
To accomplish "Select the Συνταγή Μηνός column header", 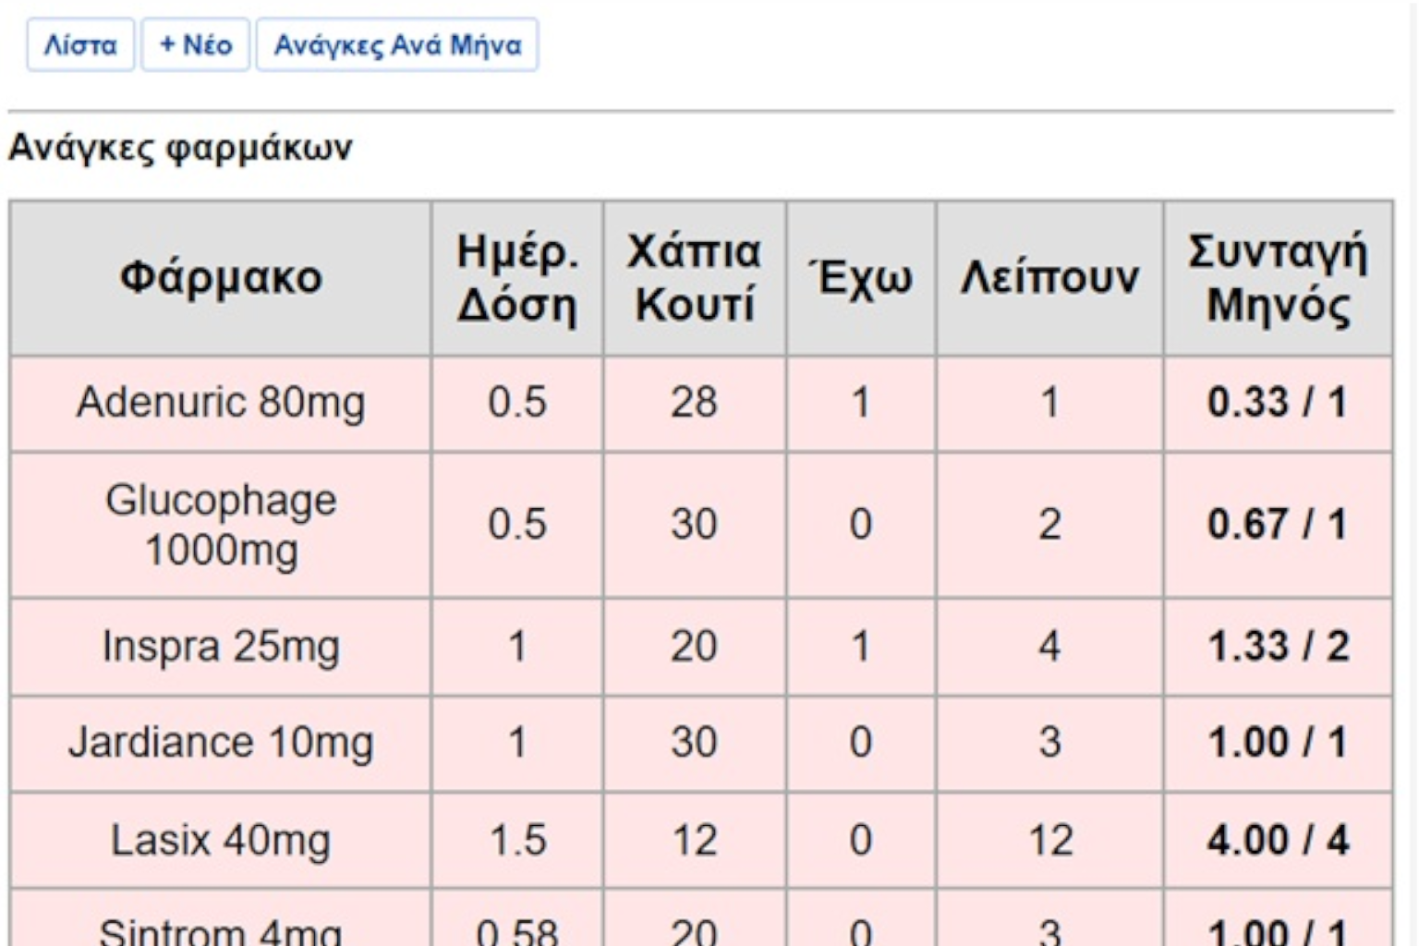I will (1278, 277).
